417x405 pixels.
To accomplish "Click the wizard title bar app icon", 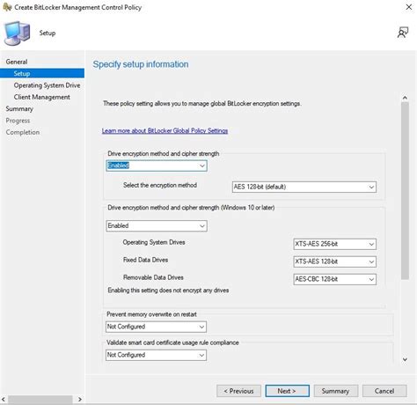I will 7,7.
